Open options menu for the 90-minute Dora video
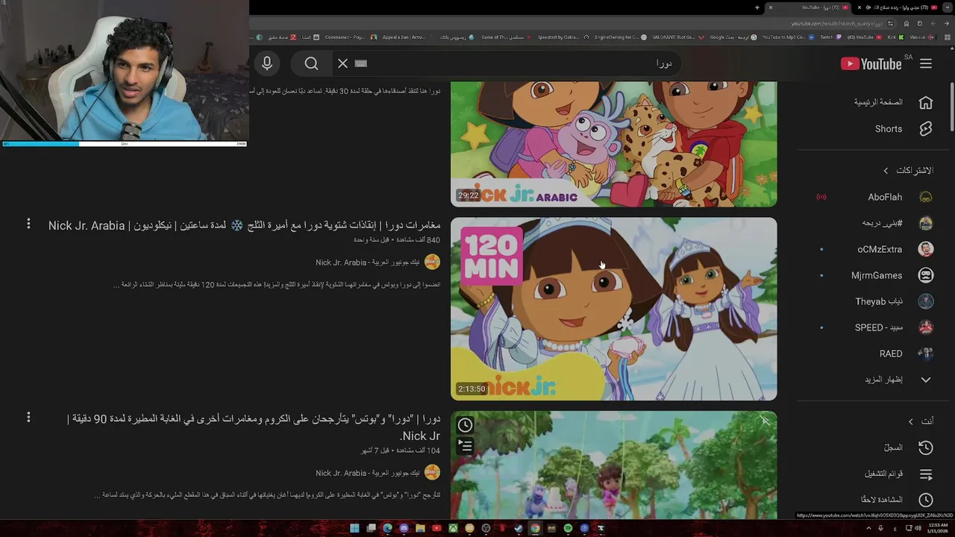 pyautogui.click(x=28, y=418)
